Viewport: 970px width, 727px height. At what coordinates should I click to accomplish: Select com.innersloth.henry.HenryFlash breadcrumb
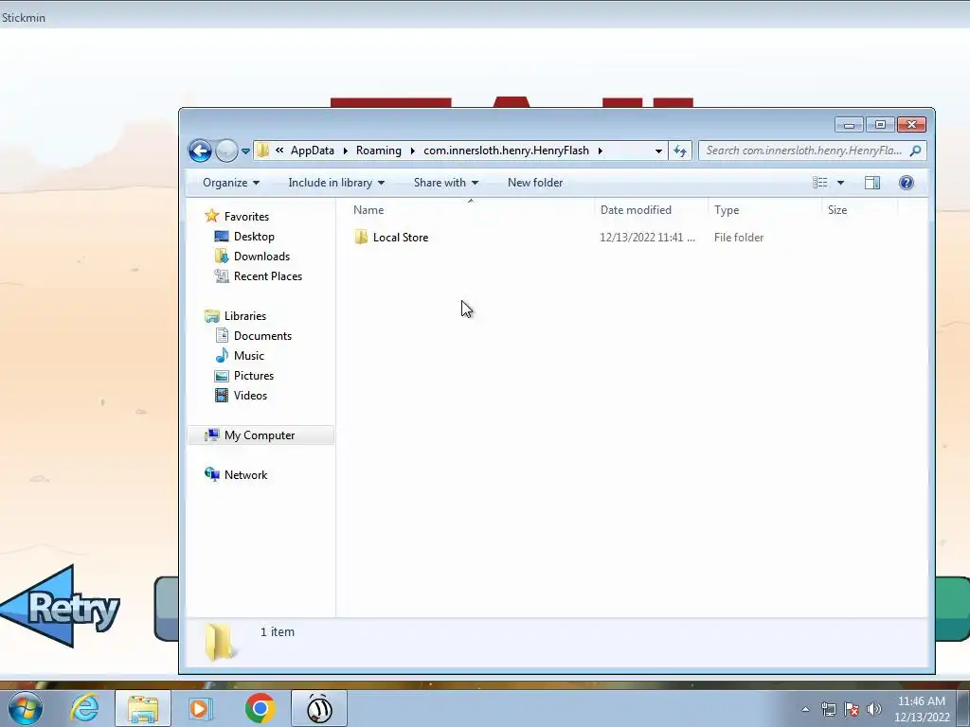tap(506, 151)
